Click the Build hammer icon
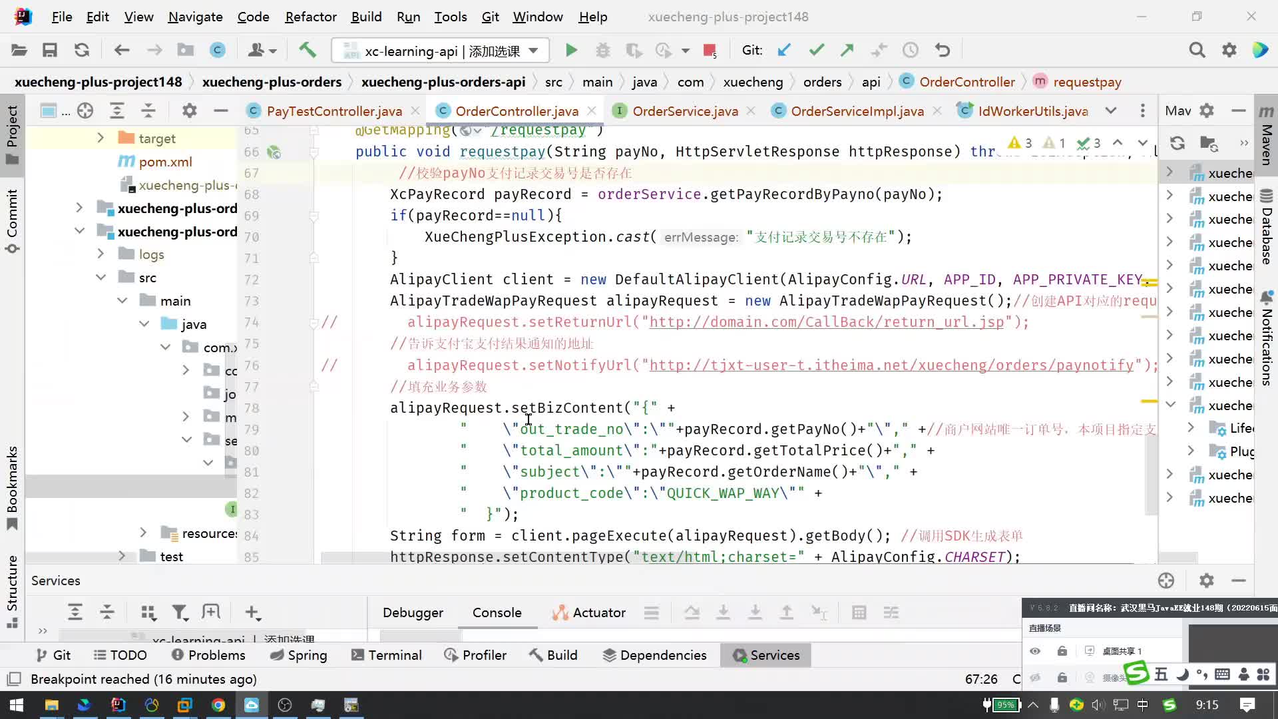 [307, 50]
